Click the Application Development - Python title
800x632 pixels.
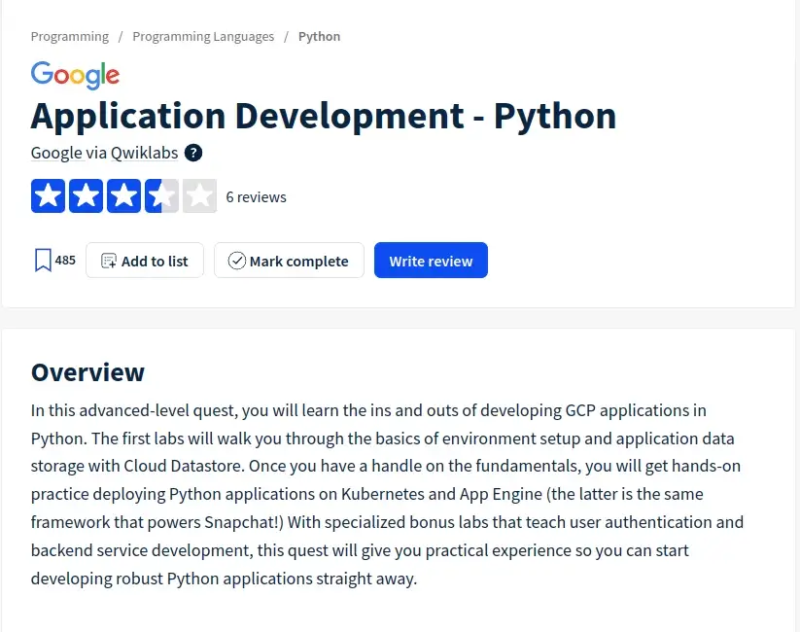coord(324,117)
